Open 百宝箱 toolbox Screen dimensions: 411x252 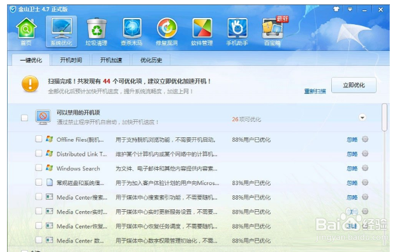(x=273, y=31)
